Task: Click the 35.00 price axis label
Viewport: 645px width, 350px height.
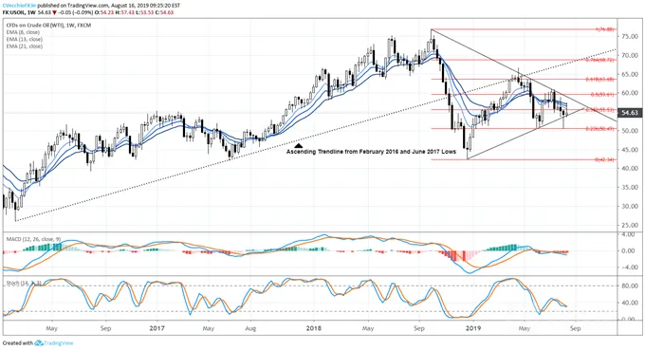Action: tap(630, 188)
